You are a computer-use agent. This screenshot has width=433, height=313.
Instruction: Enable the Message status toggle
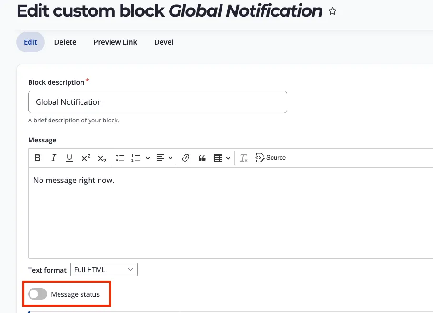38,294
